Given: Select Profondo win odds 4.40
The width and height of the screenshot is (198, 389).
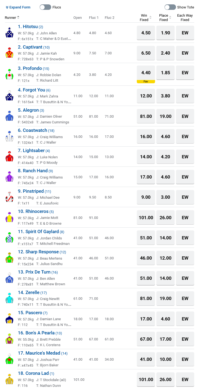Looking at the screenshot, I should [146, 73].
